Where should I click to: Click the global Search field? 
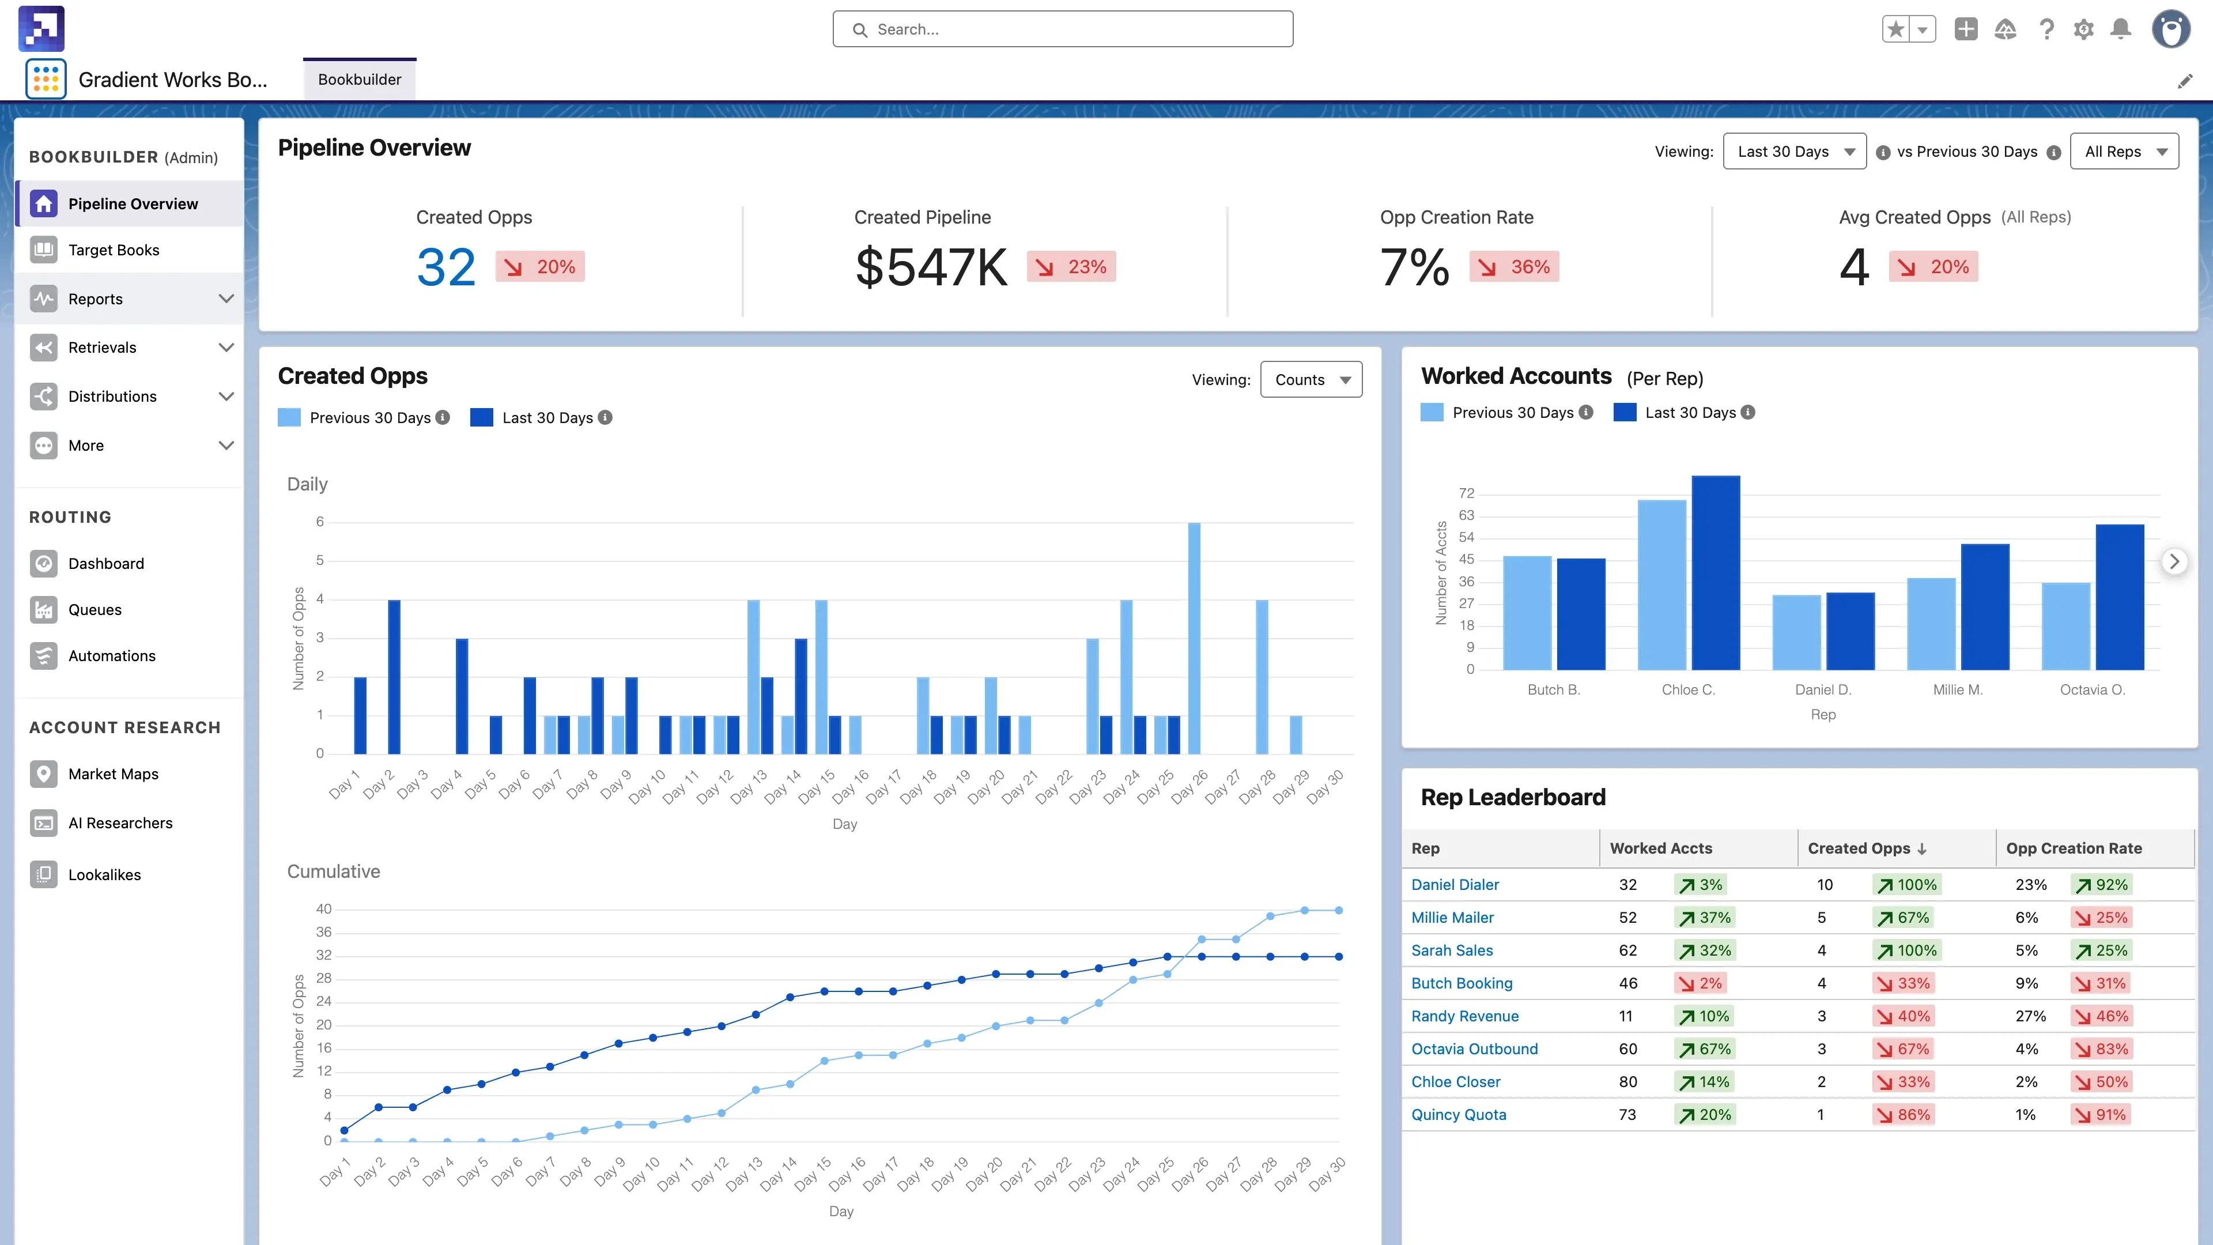pos(1063,29)
